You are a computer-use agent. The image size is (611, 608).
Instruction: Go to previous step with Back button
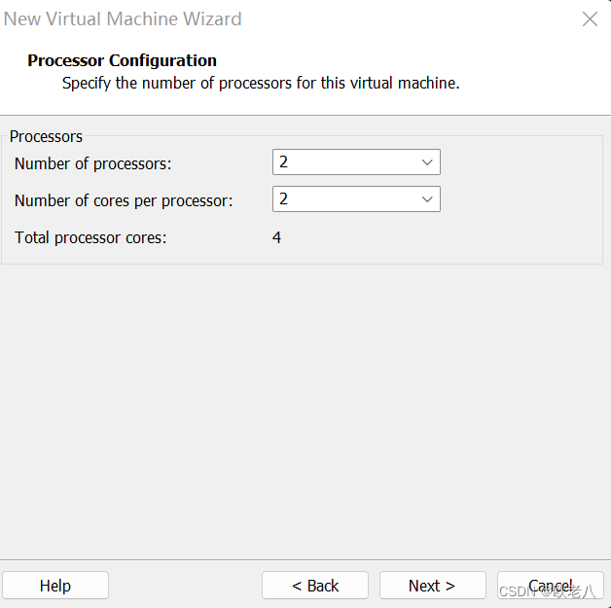click(315, 586)
